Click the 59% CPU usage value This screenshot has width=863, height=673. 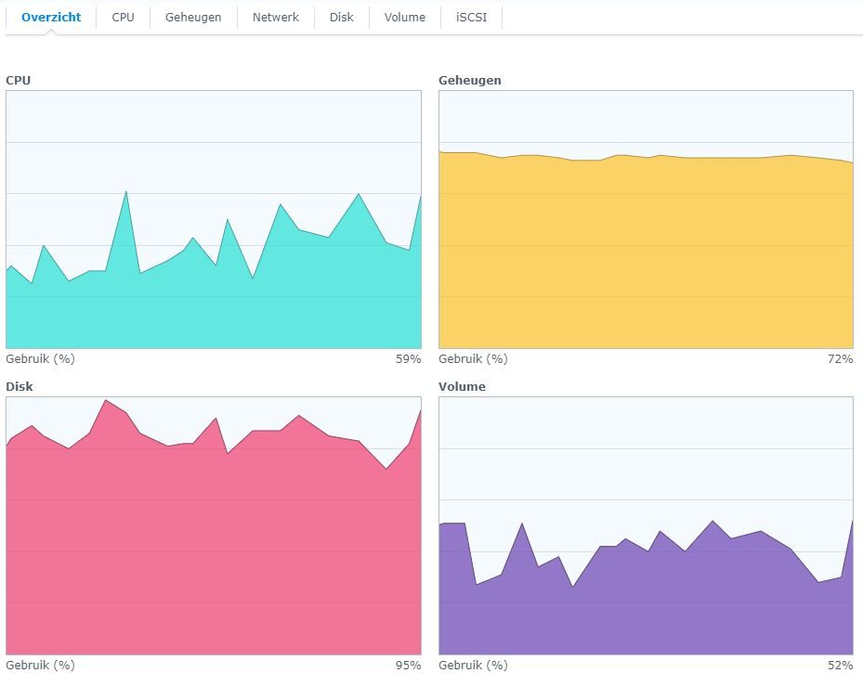click(408, 359)
